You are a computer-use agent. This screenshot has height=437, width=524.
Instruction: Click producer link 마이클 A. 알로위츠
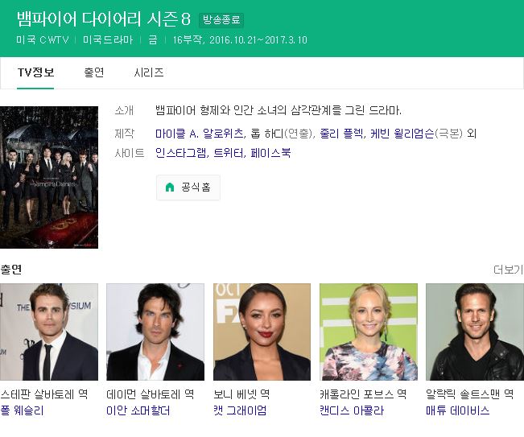[199, 134]
